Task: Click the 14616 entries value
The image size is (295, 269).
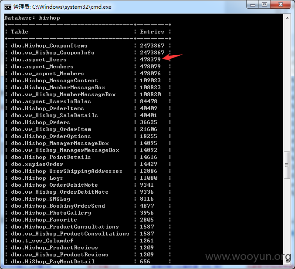Action: pyautogui.click(x=149, y=157)
